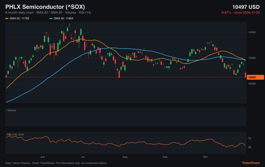Click the Oct month axis label
The height and width of the screenshot is (167, 265).
(205, 157)
